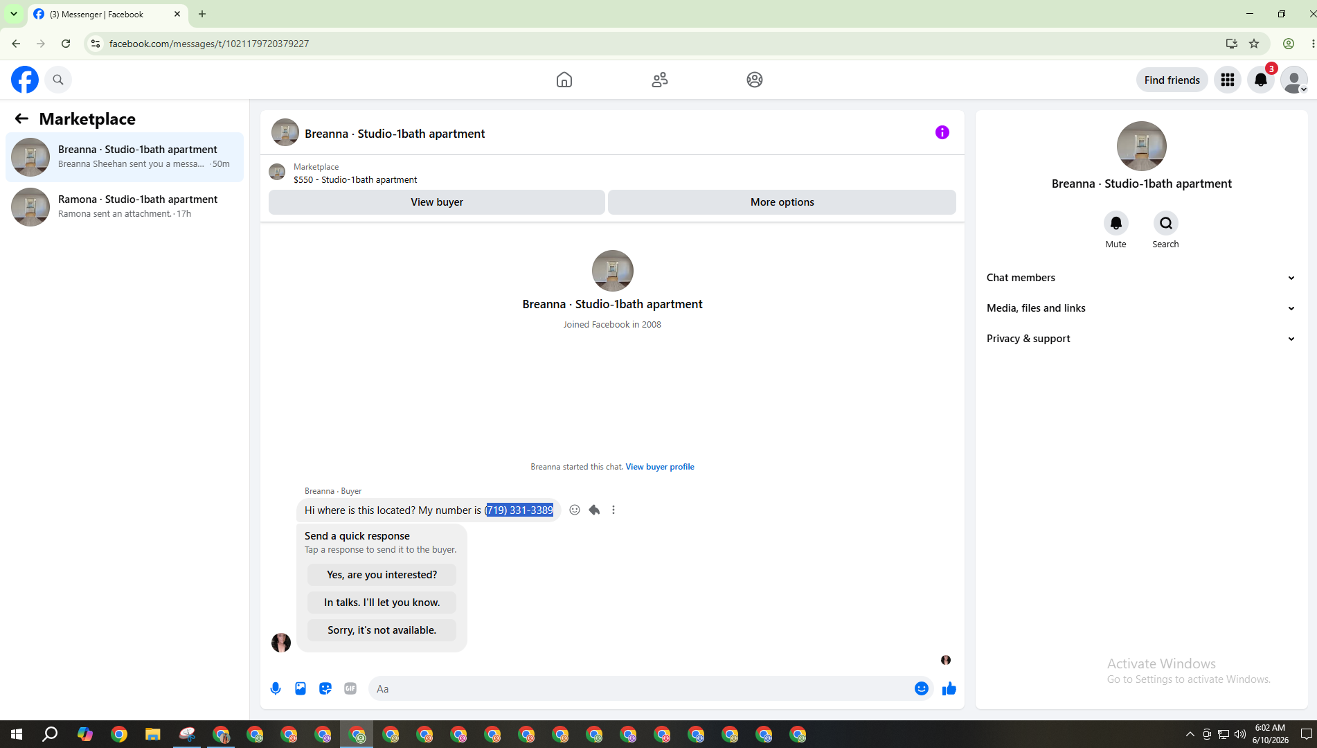
Task: Mute the Breanna conversation
Action: 1116,223
